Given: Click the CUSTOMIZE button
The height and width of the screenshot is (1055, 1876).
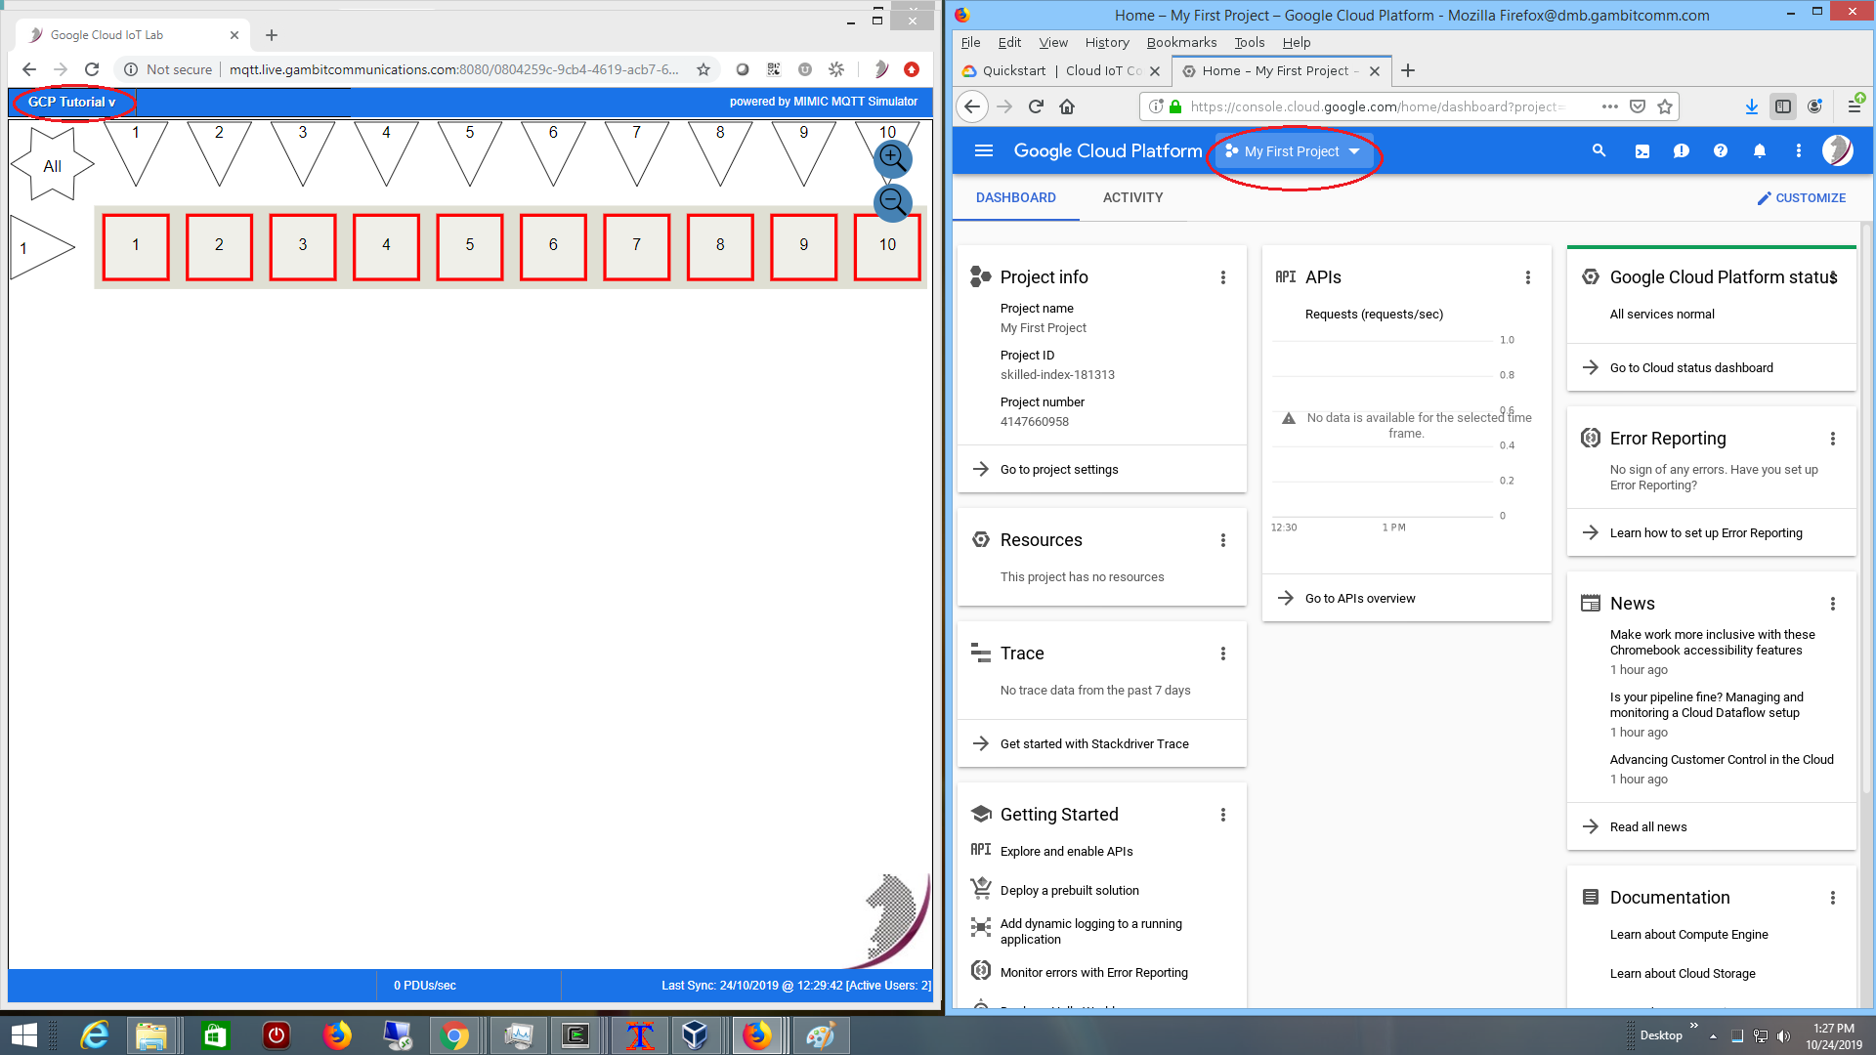Looking at the screenshot, I should 1801,197.
